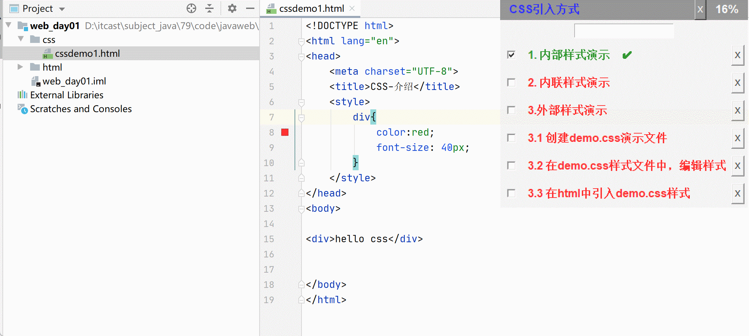This screenshot has height=336, width=749.
Task: Check task 3 外部样式演示 checkbox
Action: [511, 110]
